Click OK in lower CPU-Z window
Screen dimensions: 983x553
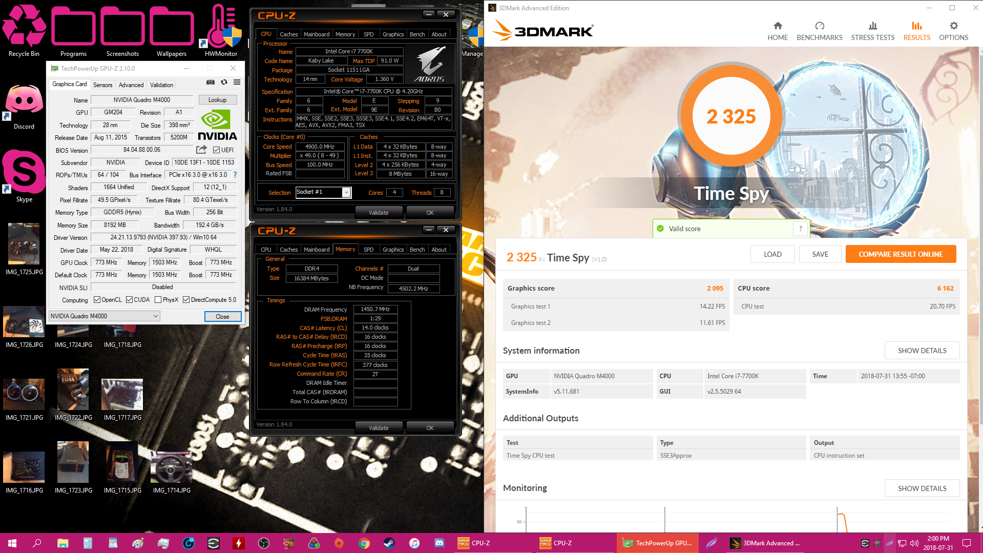[x=430, y=428]
